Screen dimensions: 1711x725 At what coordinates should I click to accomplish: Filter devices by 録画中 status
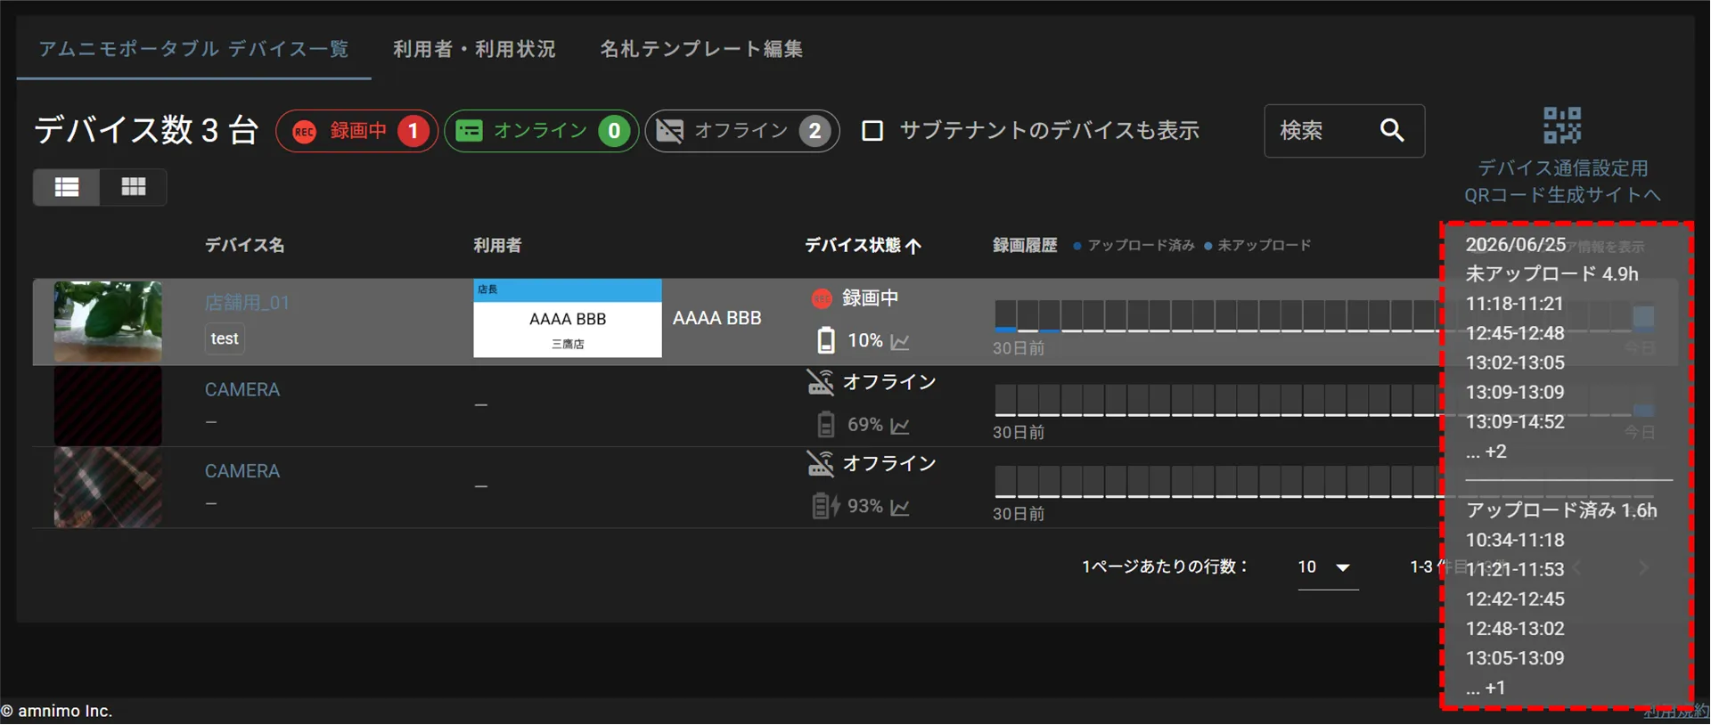[356, 131]
